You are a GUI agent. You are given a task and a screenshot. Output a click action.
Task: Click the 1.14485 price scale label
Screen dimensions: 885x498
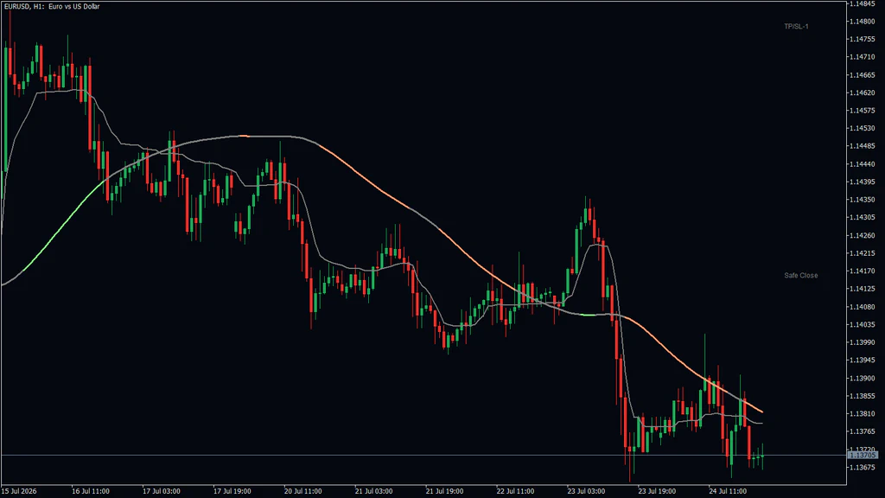(x=862, y=146)
